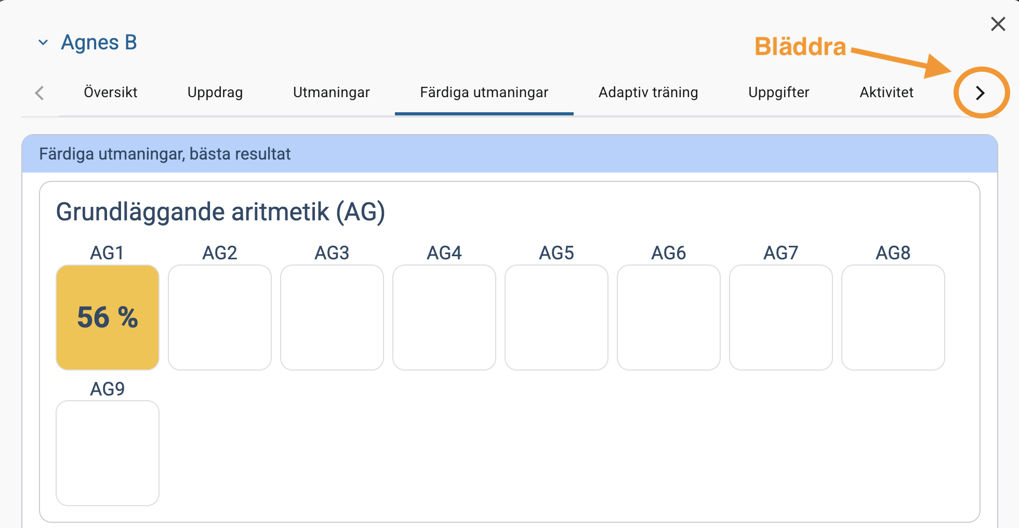Screen dimensions: 1019x528
Task: Open the Uppgifter tab
Action: click(778, 93)
